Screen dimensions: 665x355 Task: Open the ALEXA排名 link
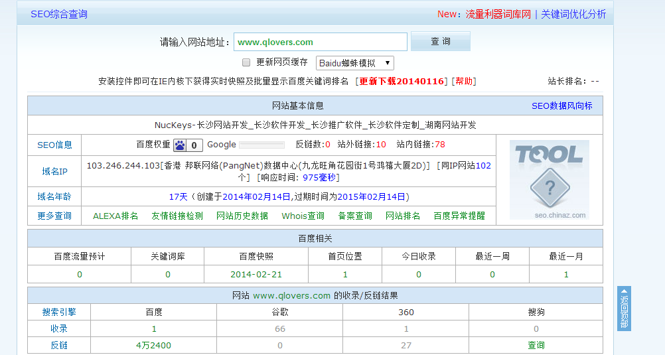pyautogui.click(x=115, y=216)
